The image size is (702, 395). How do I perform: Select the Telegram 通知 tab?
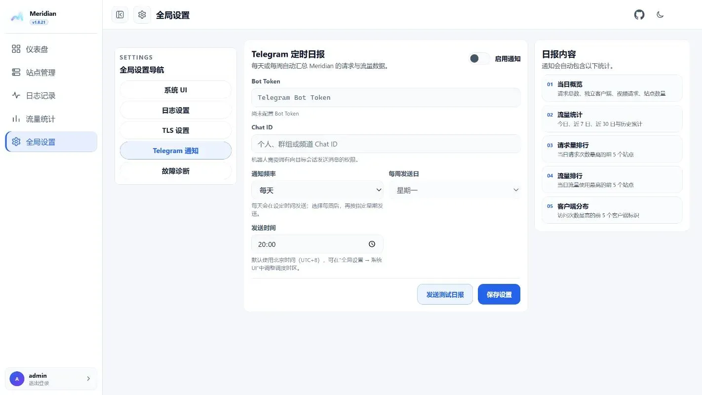(176, 151)
